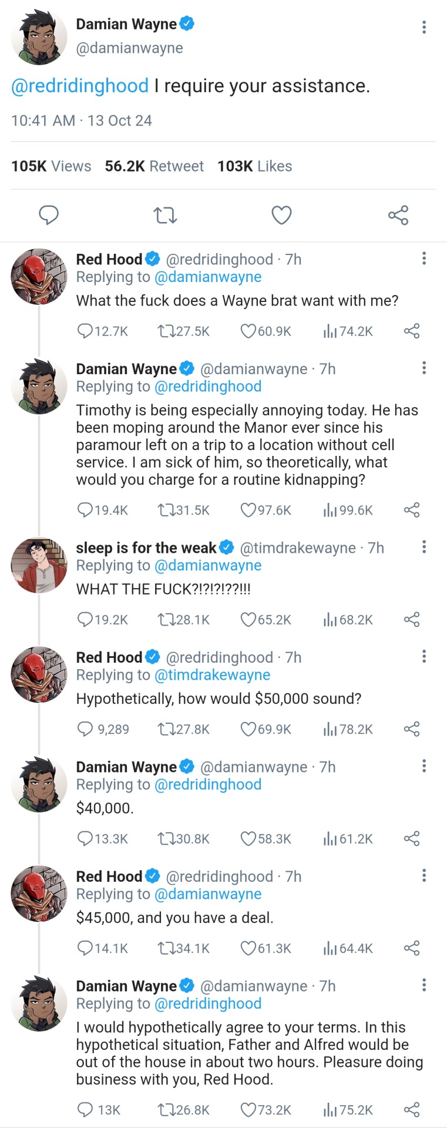
Task: Open Red Hood's avatar on the first reply
Action: [39, 277]
